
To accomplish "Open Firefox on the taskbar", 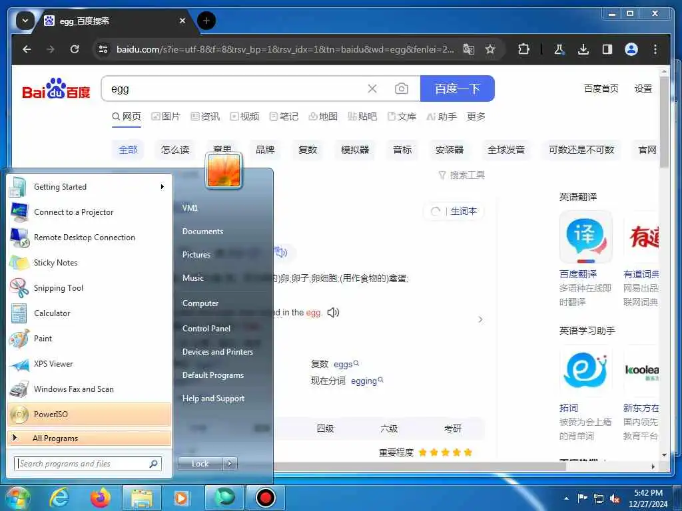I will [100, 498].
